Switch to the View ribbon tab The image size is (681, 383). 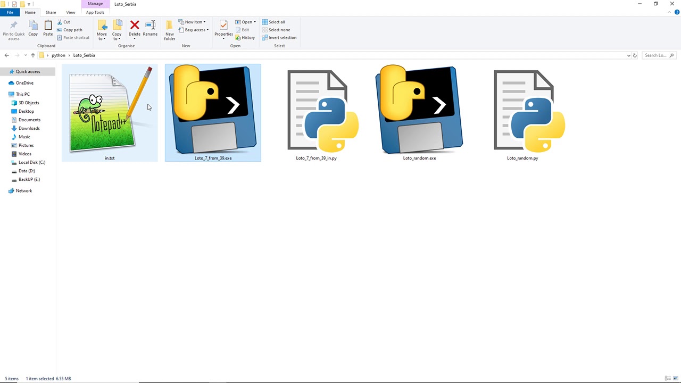click(x=70, y=12)
